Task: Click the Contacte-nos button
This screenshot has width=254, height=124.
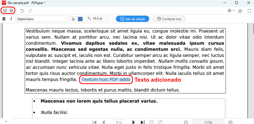Action: (169, 19)
